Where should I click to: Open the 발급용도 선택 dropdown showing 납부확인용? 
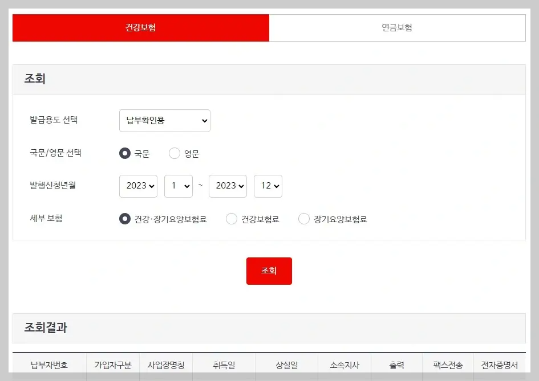click(164, 120)
